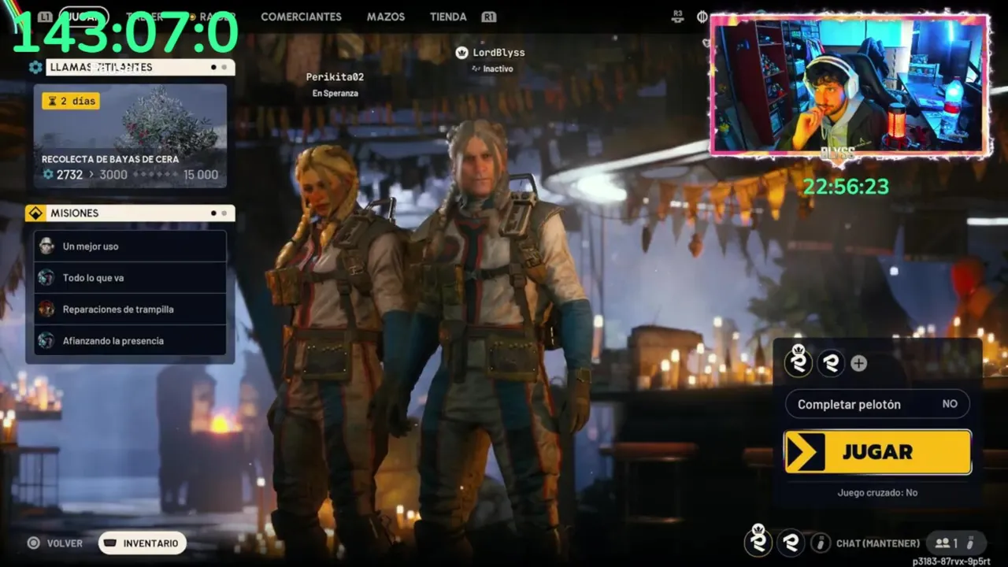The image size is (1008, 567).
Task: Click the LordBlyss player name
Action: pos(498,53)
